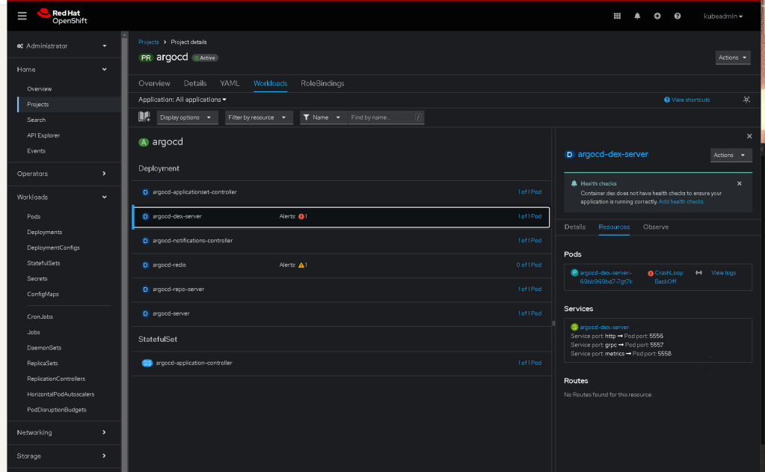Click the service icon beside argocd-dex-server service
765x472 pixels.
click(574, 327)
